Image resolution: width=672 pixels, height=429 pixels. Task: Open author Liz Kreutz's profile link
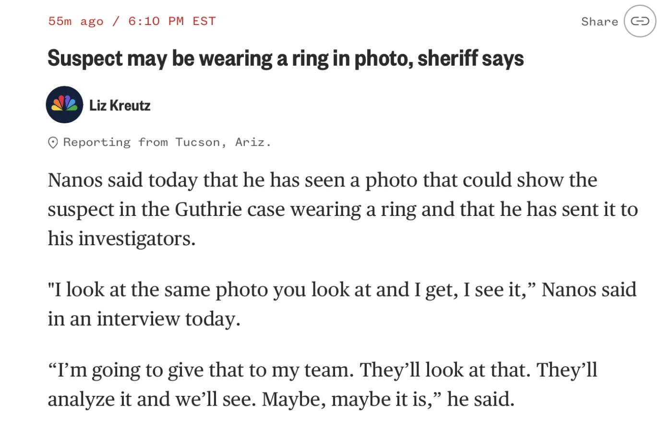[x=120, y=105]
